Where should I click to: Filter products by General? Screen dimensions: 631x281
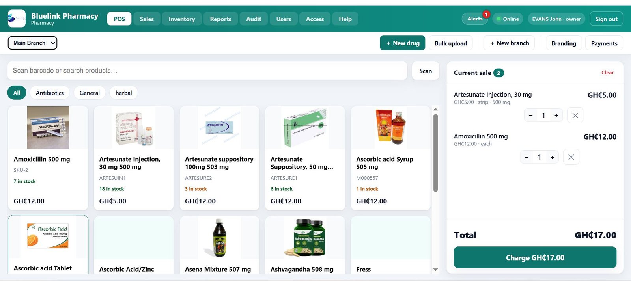click(90, 93)
